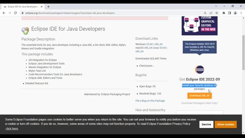Click 'Eclipse Java Development Tools' item
The height and width of the screenshot is (138, 245).
coord(47,64)
